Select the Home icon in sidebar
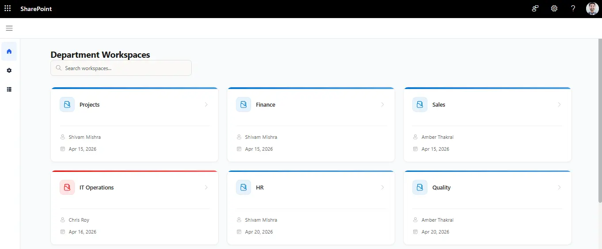This screenshot has height=249, width=602. coord(9,51)
